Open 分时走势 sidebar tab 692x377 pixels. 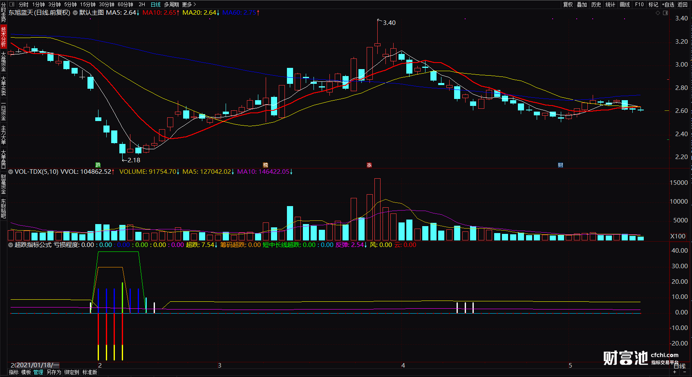click(3, 12)
